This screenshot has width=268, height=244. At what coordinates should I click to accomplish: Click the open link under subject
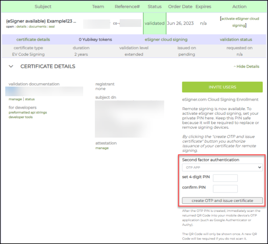[11, 27]
